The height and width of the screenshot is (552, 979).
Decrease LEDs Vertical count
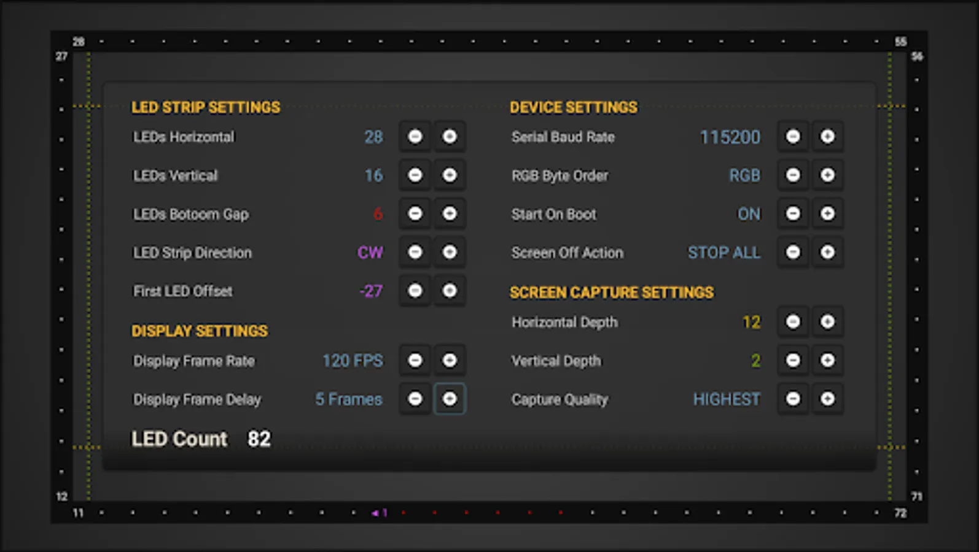tap(415, 175)
